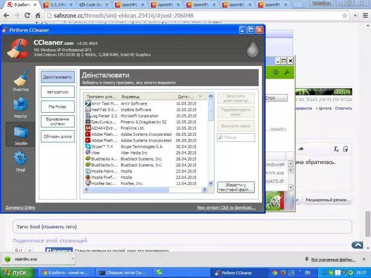Select the EasyCureLo... program icon
Image resolution: width=371 pixels, height=278 pixels.
(x=88, y=122)
